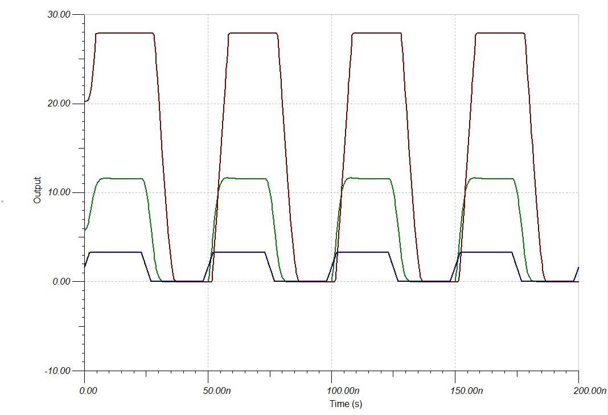Select the Time (s) axis title

346,404
